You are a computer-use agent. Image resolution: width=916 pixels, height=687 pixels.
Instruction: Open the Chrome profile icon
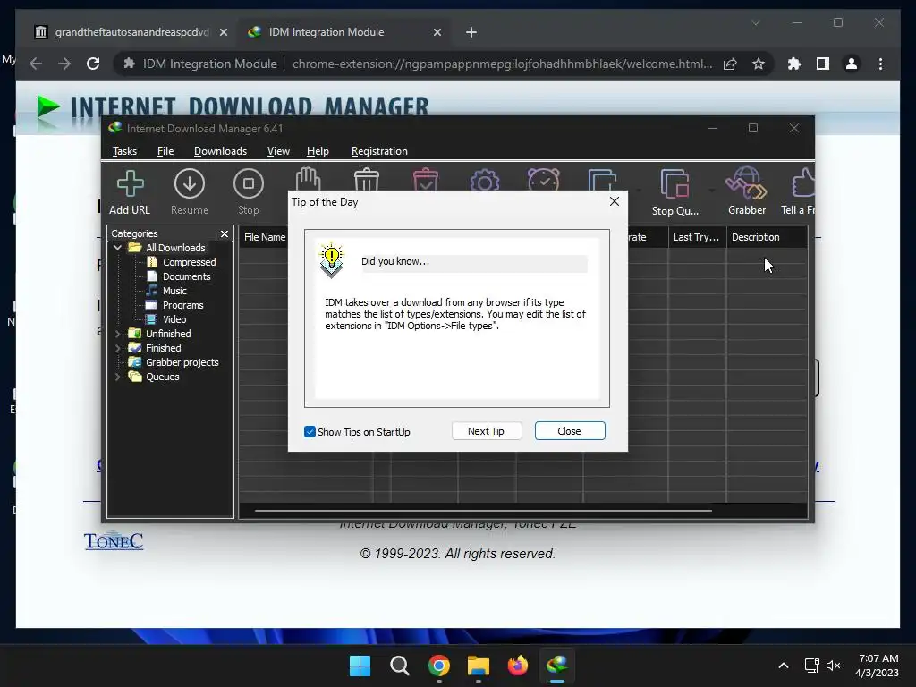click(x=852, y=64)
